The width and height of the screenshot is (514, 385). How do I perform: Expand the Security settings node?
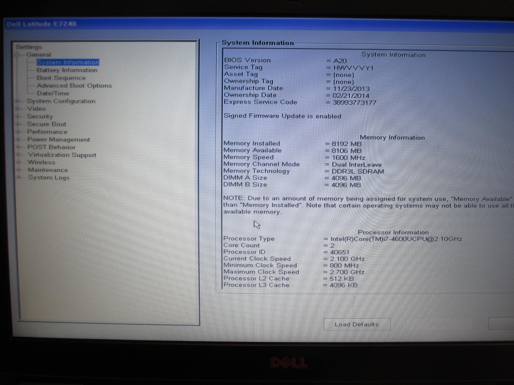pyautogui.click(x=19, y=116)
